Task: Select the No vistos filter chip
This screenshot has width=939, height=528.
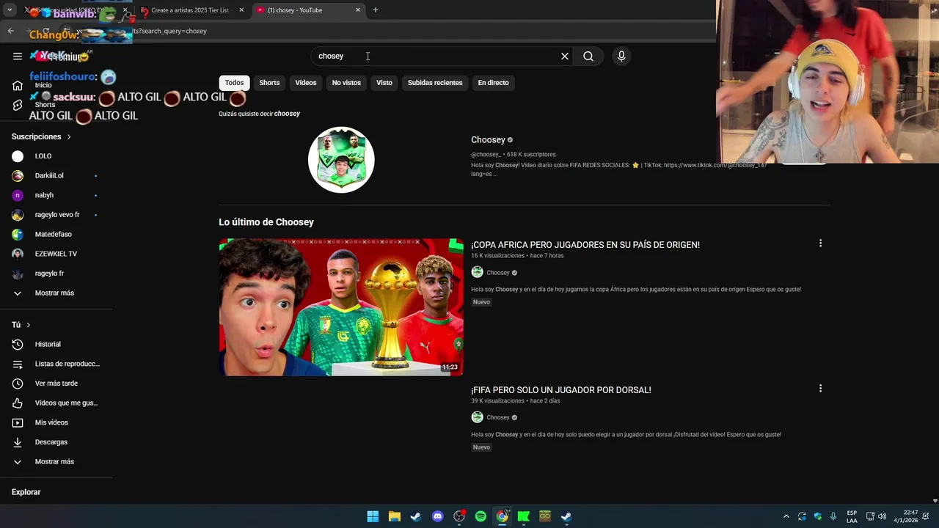Action: 346,83
